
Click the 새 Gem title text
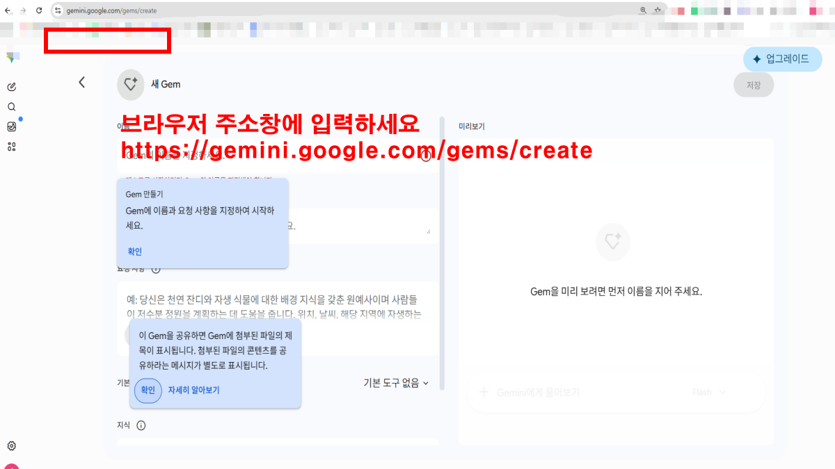(166, 84)
